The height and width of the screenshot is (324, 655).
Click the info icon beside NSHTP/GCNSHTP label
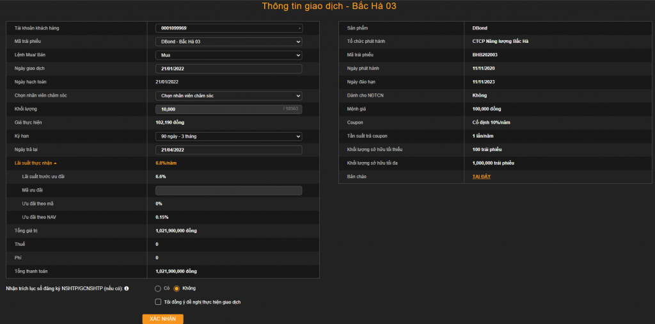coord(127,288)
